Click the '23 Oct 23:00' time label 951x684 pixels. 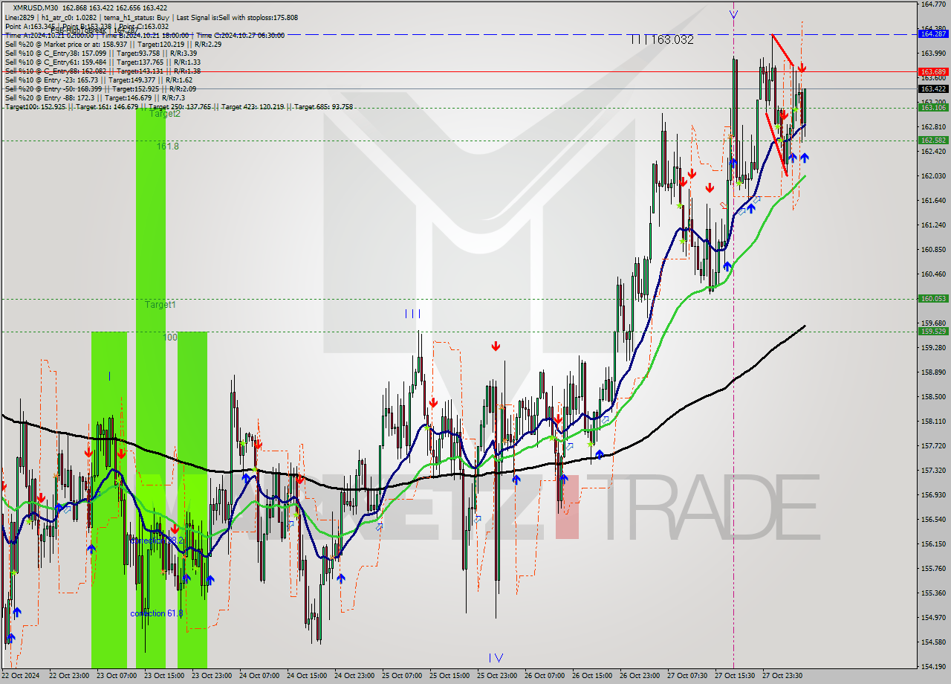pos(212,676)
